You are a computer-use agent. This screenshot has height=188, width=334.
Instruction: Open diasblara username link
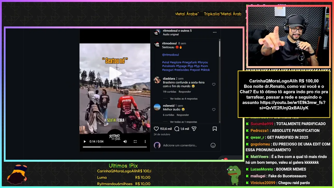click(169, 79)
